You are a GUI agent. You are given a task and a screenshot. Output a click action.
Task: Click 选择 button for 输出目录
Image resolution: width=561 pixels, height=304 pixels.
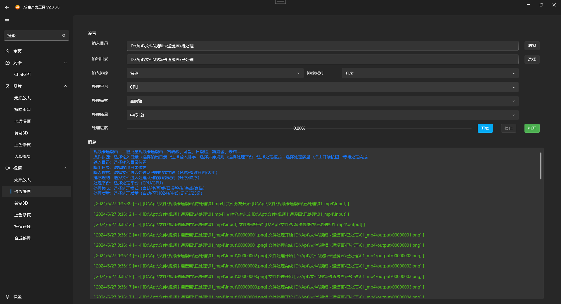click(x=532, y=59)
